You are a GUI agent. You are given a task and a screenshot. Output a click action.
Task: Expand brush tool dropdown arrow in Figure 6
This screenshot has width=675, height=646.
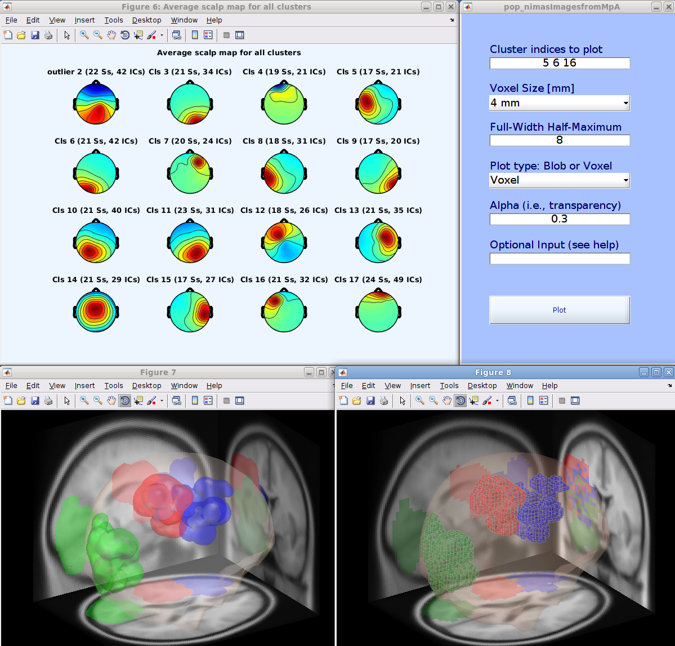pyautogui.click(x=162, y=35)
